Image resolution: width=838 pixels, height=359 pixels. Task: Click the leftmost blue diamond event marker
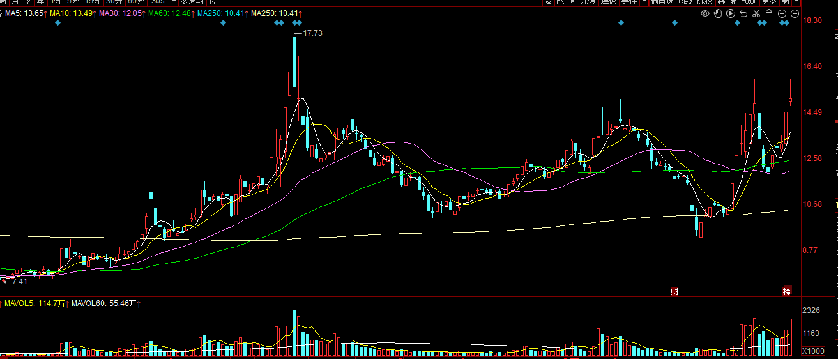(x=58, y=23)
